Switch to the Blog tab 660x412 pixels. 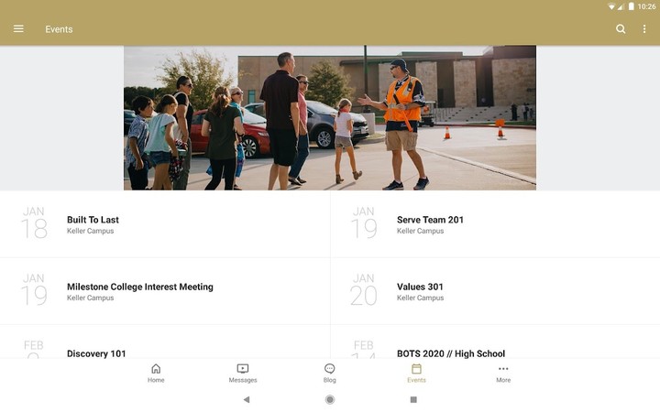[x=330, y=374]
